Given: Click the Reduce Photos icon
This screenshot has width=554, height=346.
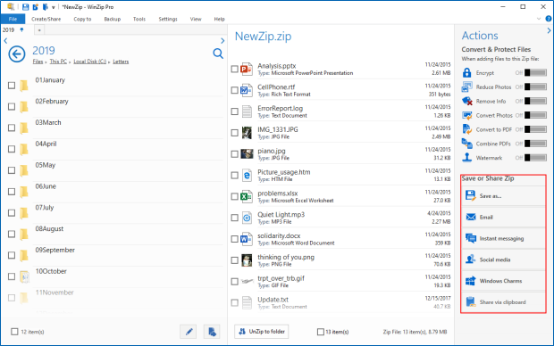Looking at the screenshot, I should (x=467, y=86).
